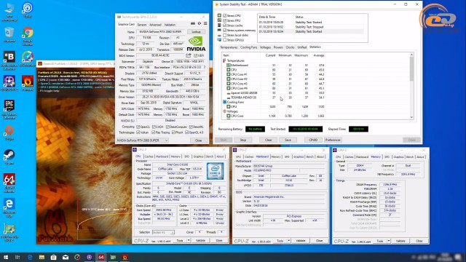Viewport: 466px width, 262px height.
Task: Enable the Stress local disks checkbox
Action: 225,35
